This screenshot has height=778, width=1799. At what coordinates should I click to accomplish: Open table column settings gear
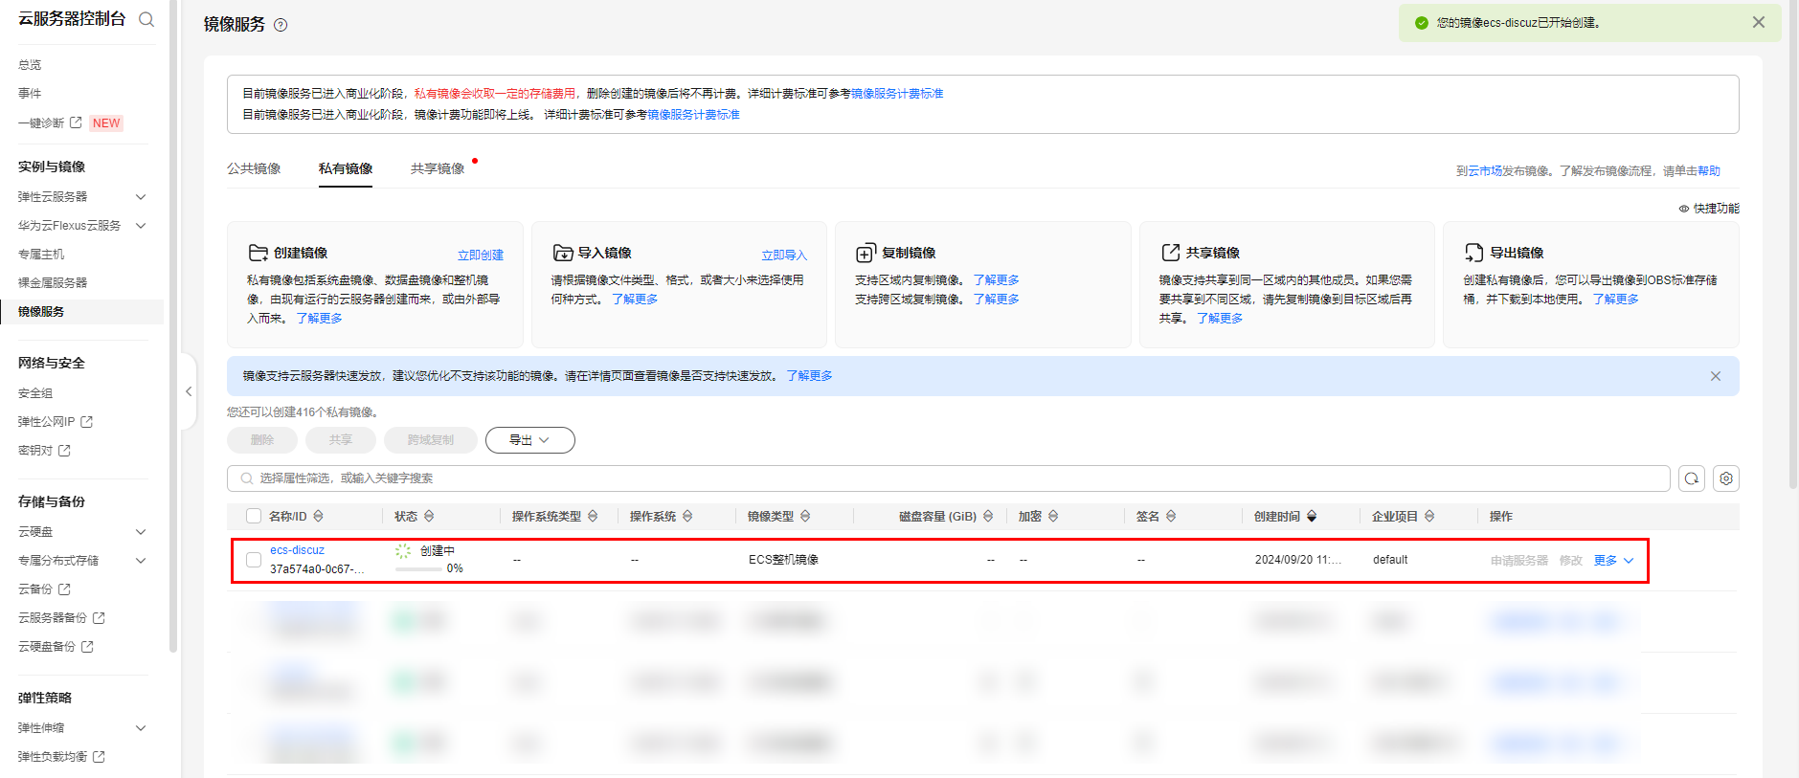tap(1726, 478)
